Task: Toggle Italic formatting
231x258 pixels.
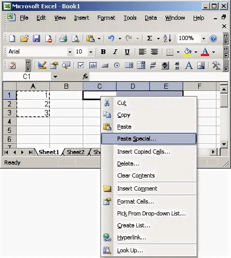Action: click(115, 52)
